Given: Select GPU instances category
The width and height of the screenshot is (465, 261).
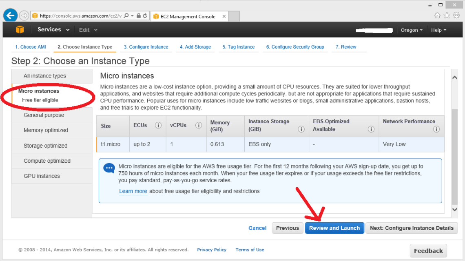Looking at the screenshot, I should [52, 176].
